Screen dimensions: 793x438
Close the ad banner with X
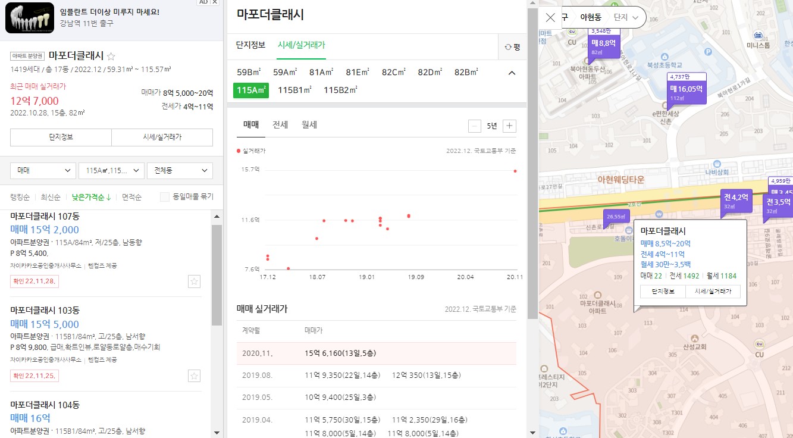(215, 2)
